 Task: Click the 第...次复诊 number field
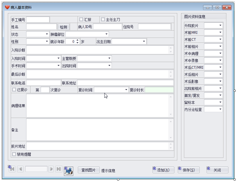pyautogui.click(x=45, y=90)
